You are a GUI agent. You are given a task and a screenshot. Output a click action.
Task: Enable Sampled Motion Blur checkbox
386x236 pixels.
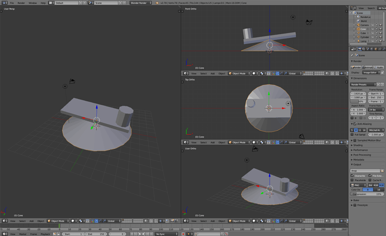(355, 140)
